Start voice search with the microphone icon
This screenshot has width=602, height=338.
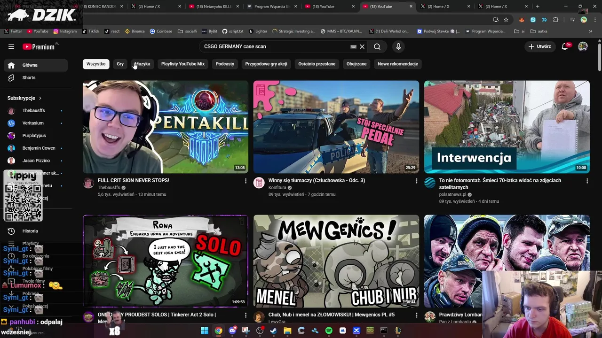(398, 46)
